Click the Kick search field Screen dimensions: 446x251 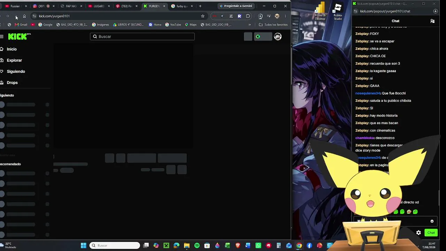[142, 37]
